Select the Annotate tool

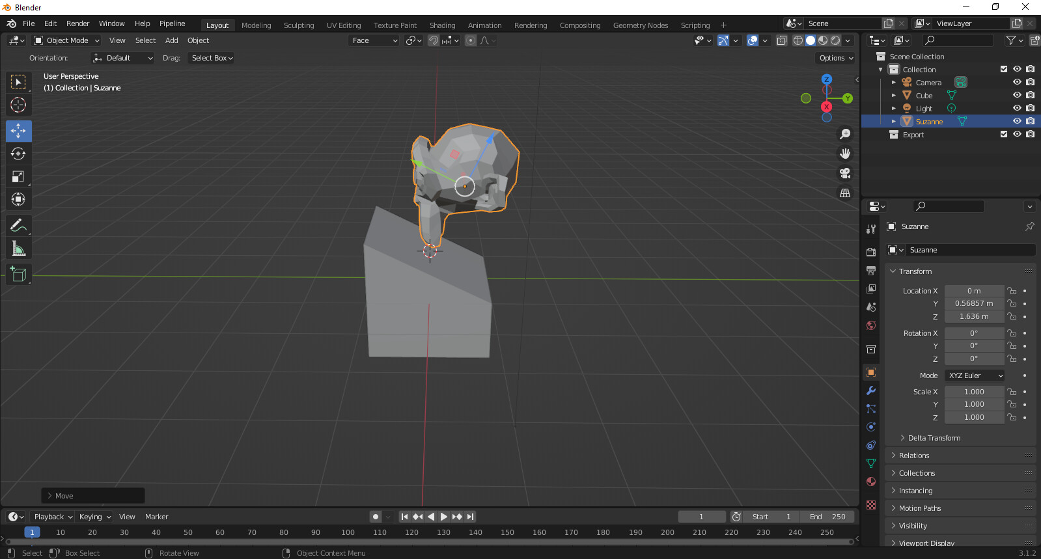[x=18, y=226]
